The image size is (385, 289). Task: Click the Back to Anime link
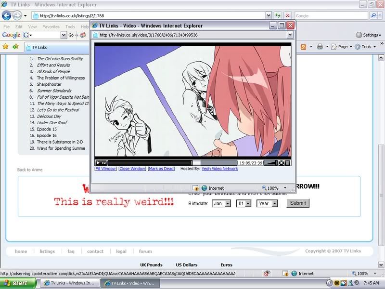pos(30,170)
